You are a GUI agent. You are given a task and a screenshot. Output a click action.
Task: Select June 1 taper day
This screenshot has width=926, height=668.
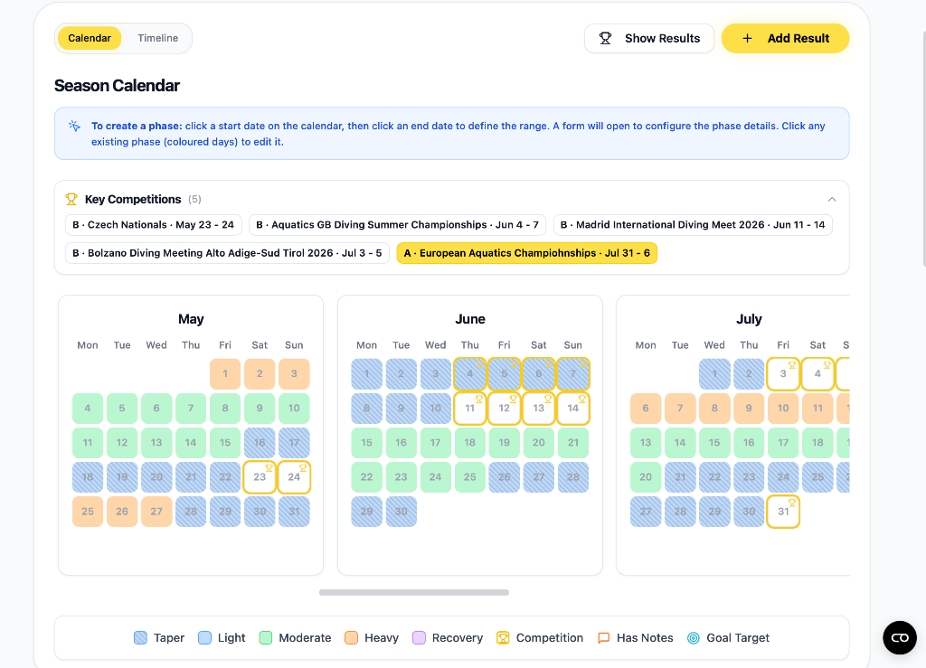(367, 373)
